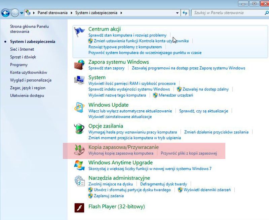Click Sprawdź stan komputera i rozwiąż problemy
The width and height of the screenshot is (269, 220).
coord(127,35)
